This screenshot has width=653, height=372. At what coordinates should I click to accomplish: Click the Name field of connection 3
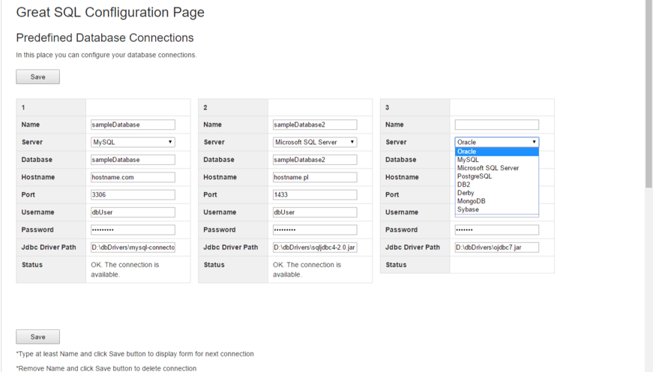(496, 124)
